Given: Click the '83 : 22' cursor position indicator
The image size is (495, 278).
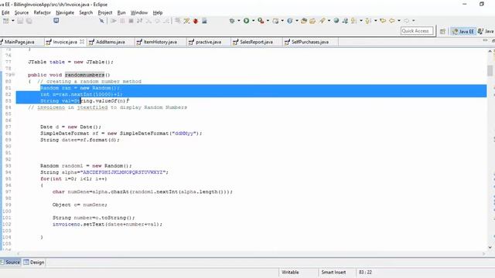Looking at the screenshot, I should coord(365,272).
